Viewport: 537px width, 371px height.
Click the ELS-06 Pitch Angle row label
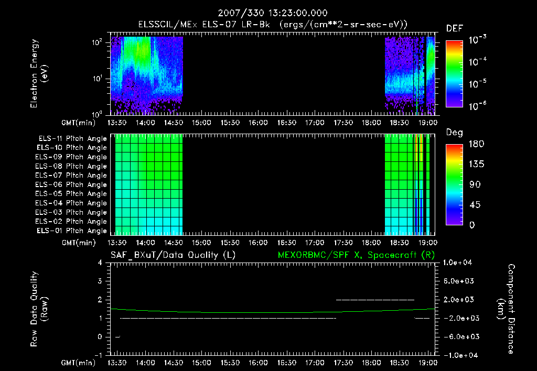71,185
